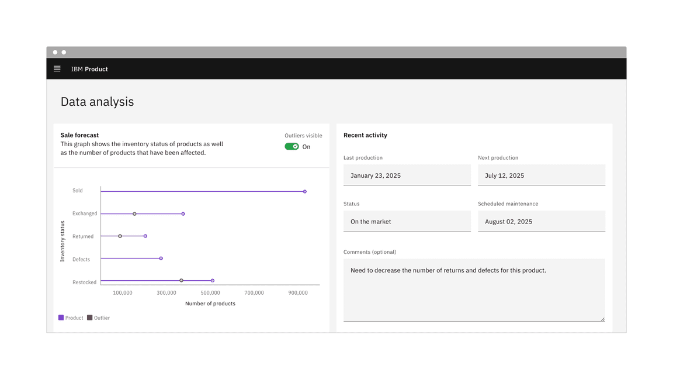This screenshot has width=673, height=379.
Task: Select the Exchanged outlier gray marker
Action: (x=134, y=214)
